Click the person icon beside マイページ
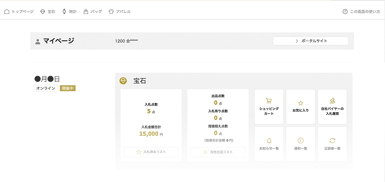Viewport: 385px width, 182px height. tap(38, 41)
